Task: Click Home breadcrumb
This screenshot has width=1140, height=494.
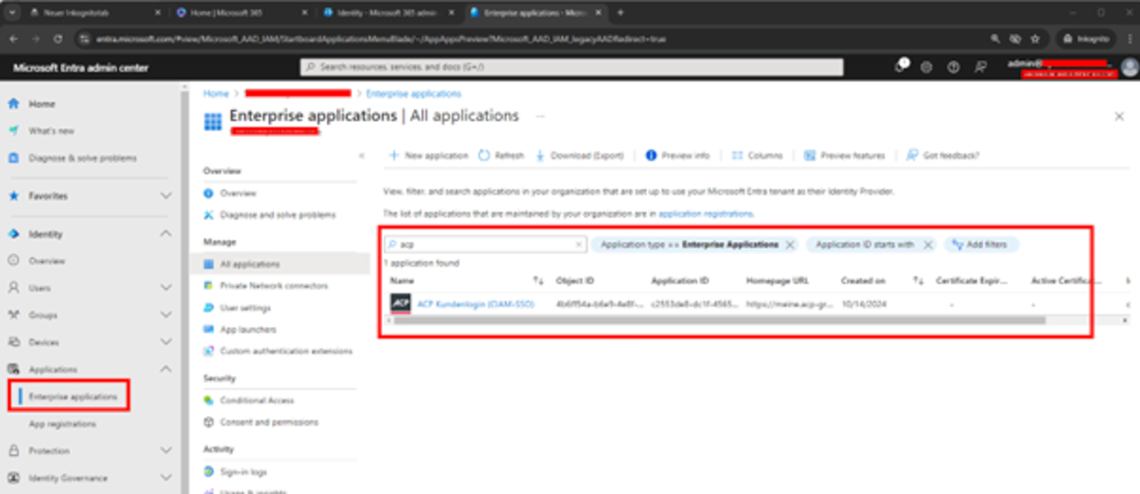Action: (216, 94)
